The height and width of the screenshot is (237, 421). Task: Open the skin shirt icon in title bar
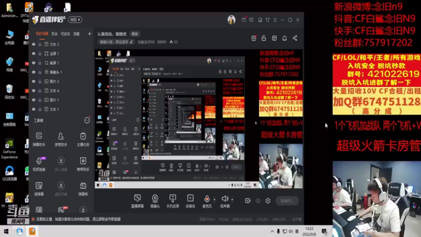(x=268, y=20)
